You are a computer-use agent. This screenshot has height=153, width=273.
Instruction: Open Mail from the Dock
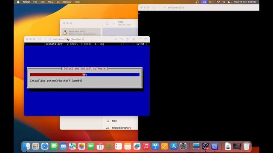tap(63, 146)
